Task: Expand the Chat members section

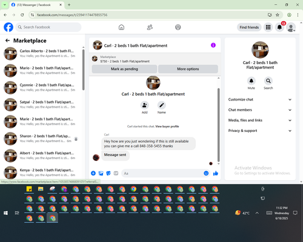Action: [260, 110]
